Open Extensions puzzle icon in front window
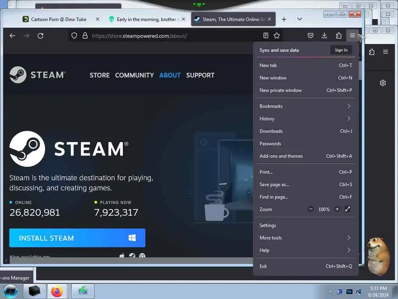 pos(339,35)
